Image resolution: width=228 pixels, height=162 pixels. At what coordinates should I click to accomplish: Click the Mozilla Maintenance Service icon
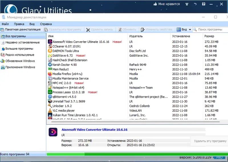pos(50,78)
